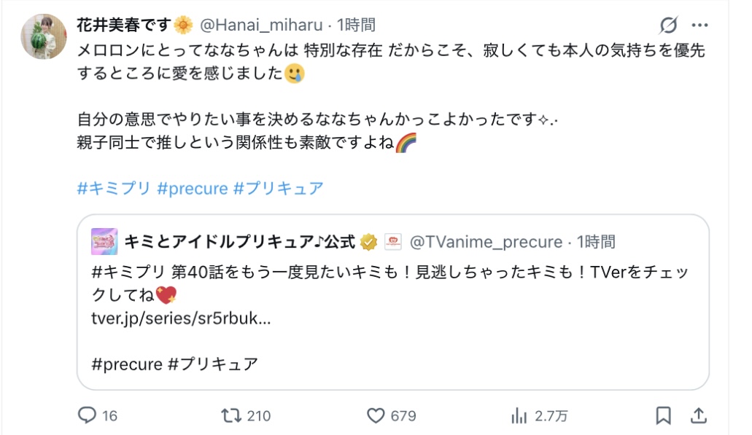Follow the blue #プリキュア hashtag link

point(278,188)
